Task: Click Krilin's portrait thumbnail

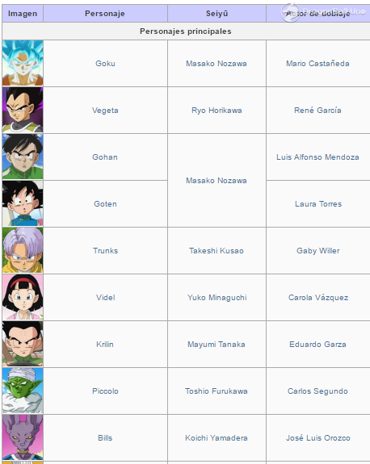Action: point(23,344)
